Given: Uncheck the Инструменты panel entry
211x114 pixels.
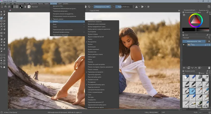Looking at the screenshot, I should point(92,42).
